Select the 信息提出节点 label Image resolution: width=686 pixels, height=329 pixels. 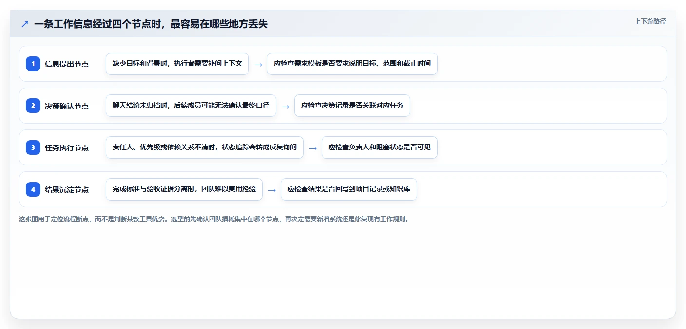point(67,64)
